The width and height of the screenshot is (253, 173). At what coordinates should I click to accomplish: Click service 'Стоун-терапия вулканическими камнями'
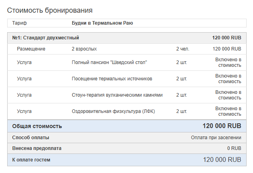(x=117, y=95)
